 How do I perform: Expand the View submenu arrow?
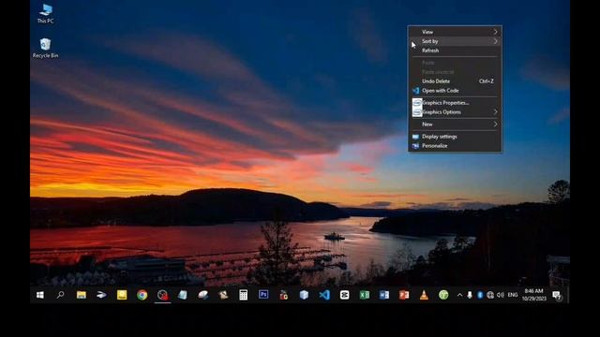pos(496,32)
